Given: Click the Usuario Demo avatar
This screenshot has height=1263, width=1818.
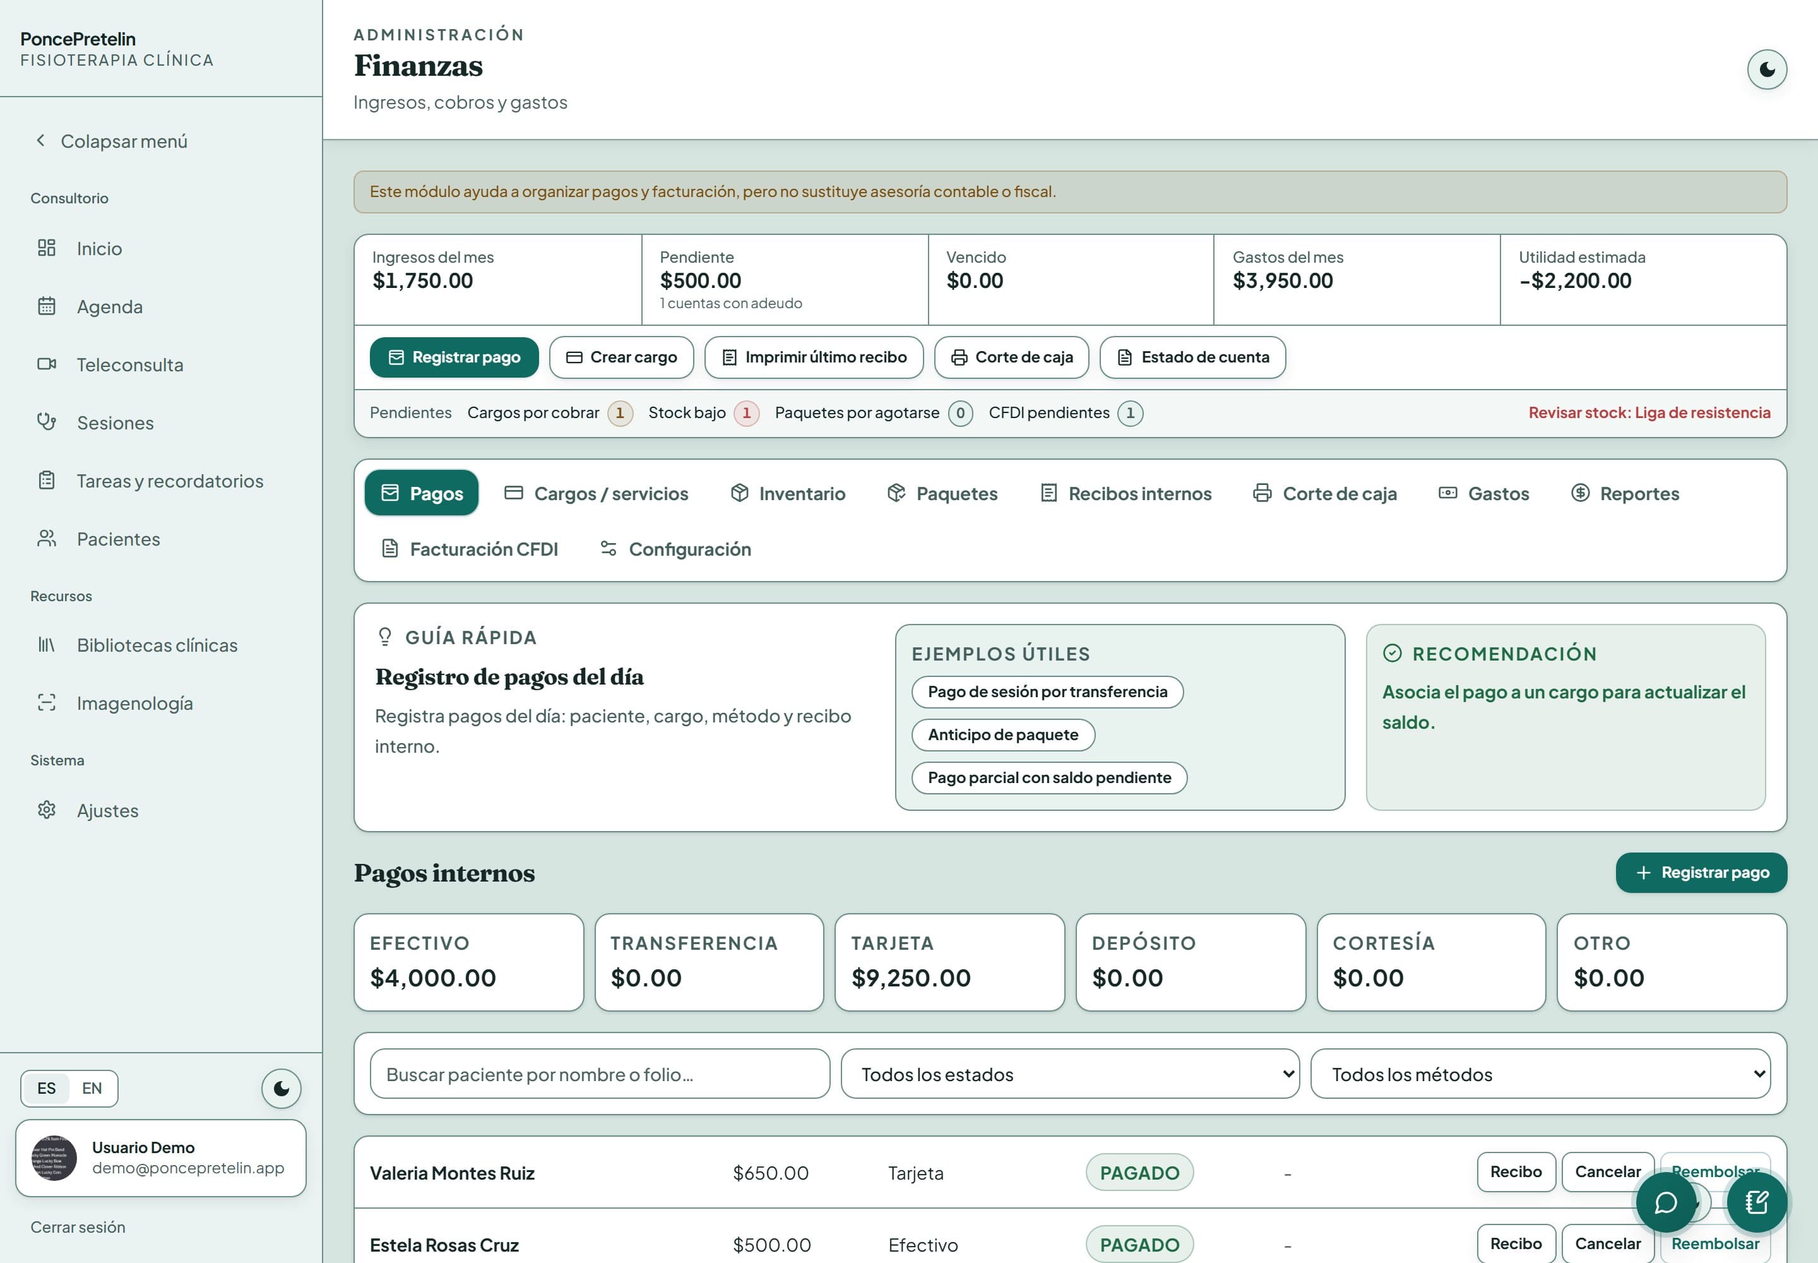Looking at the screenshot, I should click(x=54, y=1158).
